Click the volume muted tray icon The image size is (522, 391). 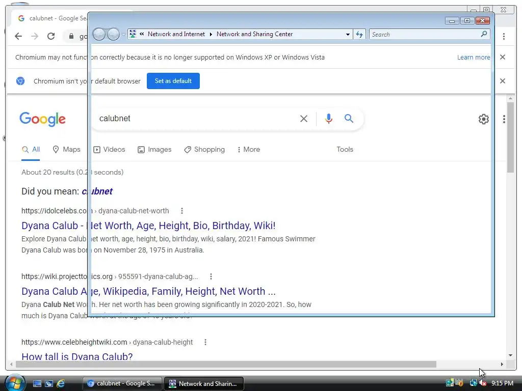point(483,383)
